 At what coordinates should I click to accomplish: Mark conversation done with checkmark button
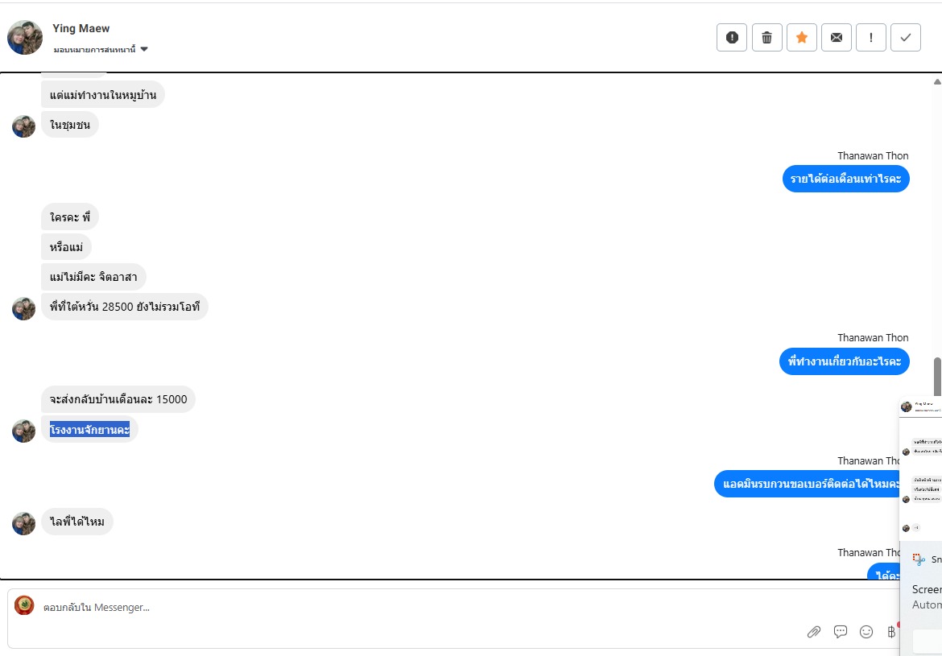point(906,38)
